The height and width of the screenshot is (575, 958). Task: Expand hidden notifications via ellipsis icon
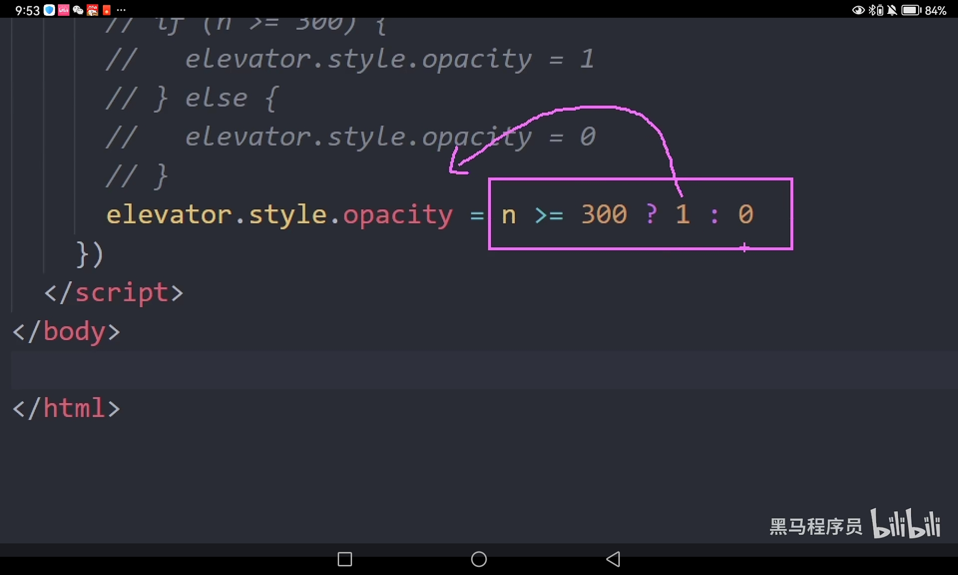[121, 10]
